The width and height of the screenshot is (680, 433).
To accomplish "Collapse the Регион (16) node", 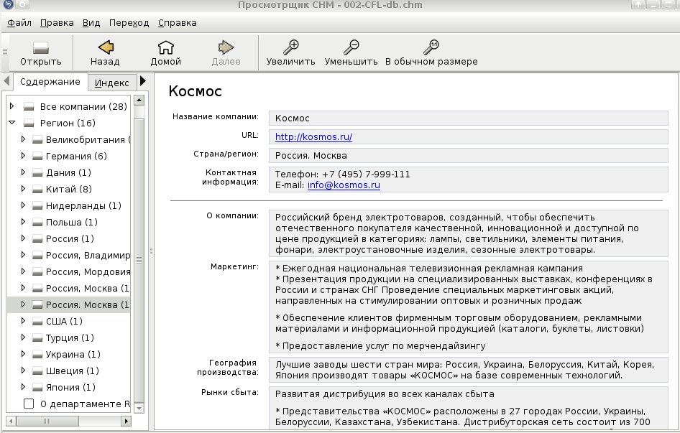I will click(12, 123).
